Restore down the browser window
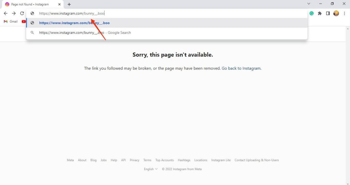Screen dimensions: 350x185 coord(332,3)
